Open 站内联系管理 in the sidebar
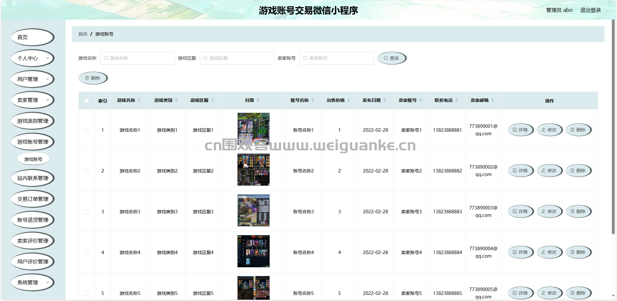617x301 pixels. 33,178
